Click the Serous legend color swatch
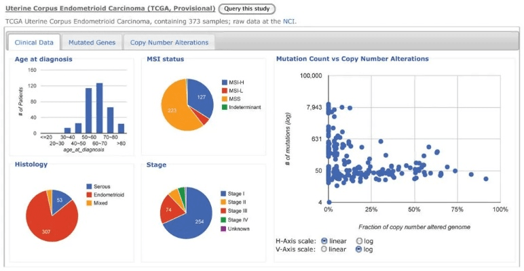 pos(90,186)
